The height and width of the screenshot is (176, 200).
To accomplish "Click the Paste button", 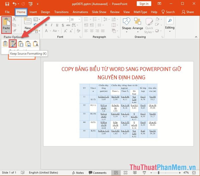I will click(6, 25).
